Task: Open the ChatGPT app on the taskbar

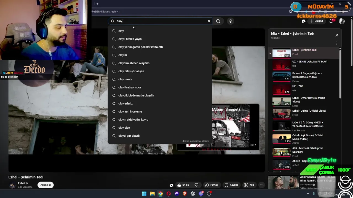Action: click(193, 194)
